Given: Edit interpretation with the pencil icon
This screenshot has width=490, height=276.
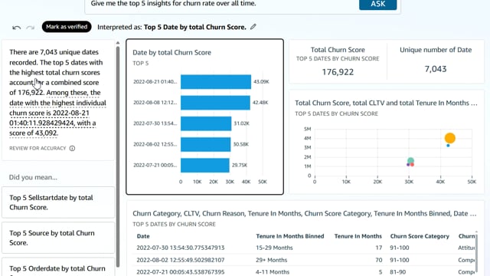Looking at the screenshot, I should pos(253,27).
